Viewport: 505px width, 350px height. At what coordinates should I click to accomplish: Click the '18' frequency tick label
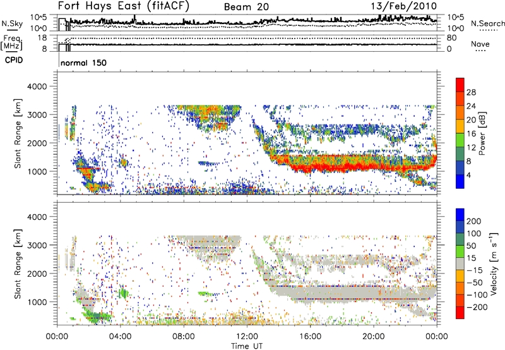42,38
